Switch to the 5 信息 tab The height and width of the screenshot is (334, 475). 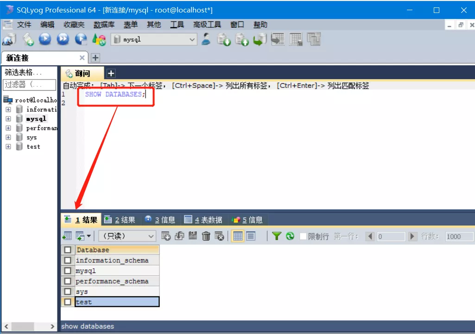pos(247,220)
